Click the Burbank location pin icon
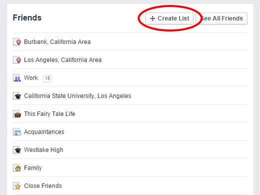Viewport: 260px width, 195px height. [17, 42]
